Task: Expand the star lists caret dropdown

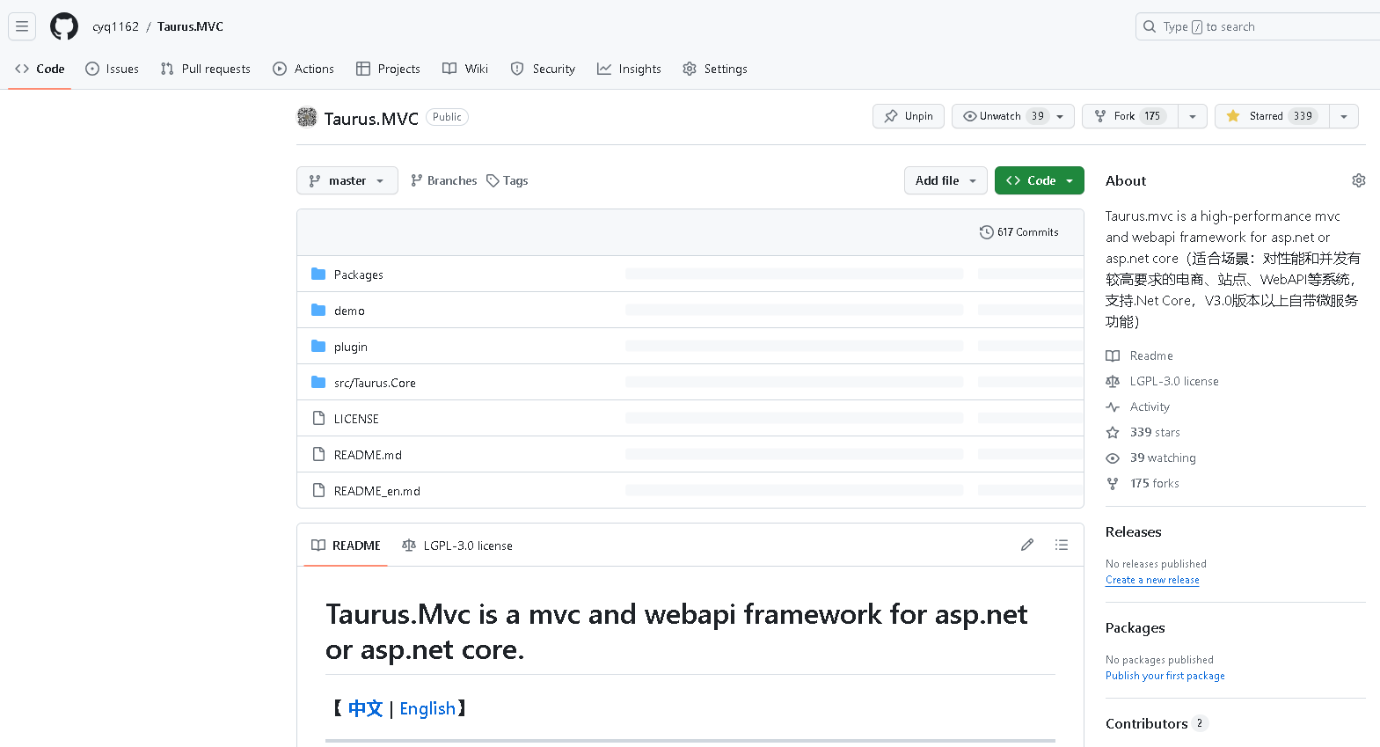Action: (x=1344, y=116)
